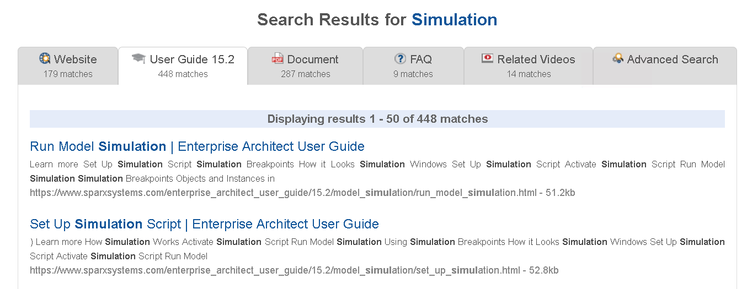The width and height of the screenshot is (747, 289).
Task: Click the Set Up Simulation Script description snippet
Action: (x=377, y=249)
